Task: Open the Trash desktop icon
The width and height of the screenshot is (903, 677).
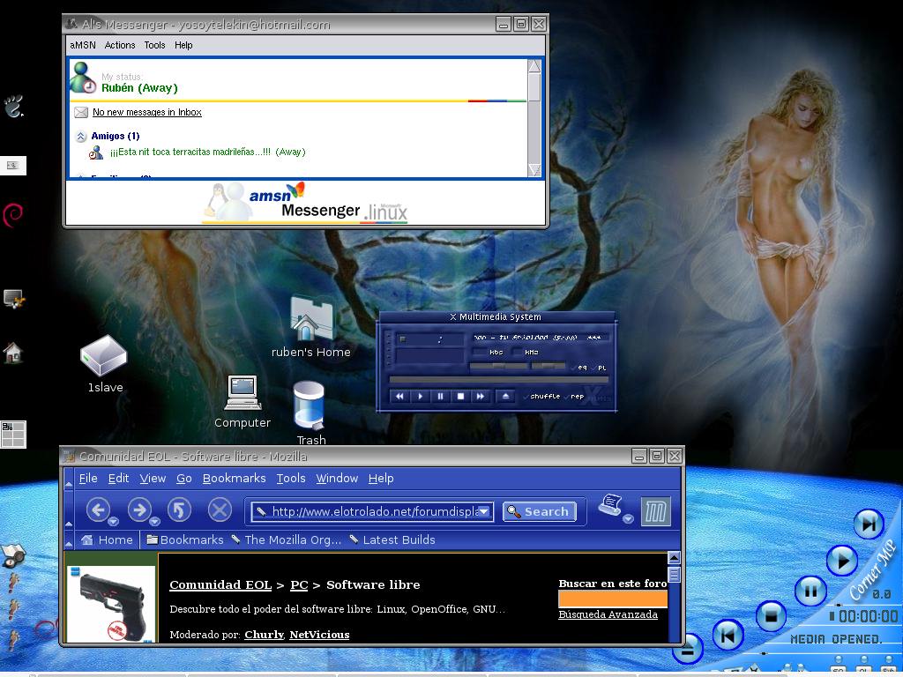Action: (x=309, y=406)
